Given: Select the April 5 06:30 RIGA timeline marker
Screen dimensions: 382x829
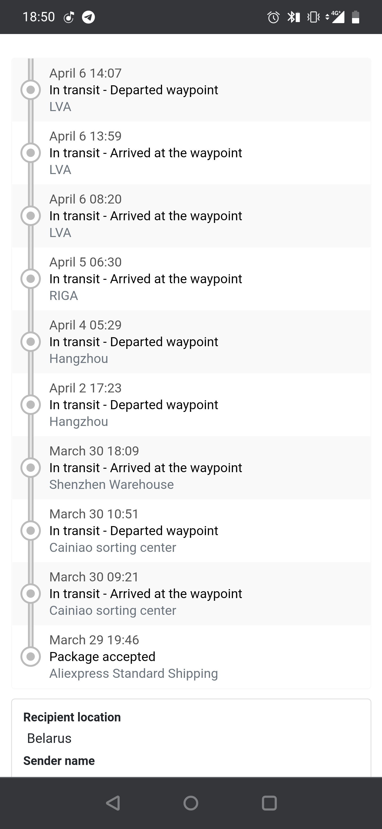Looking at the screenshot, I should pyautogui.click(x=31, y=279).
